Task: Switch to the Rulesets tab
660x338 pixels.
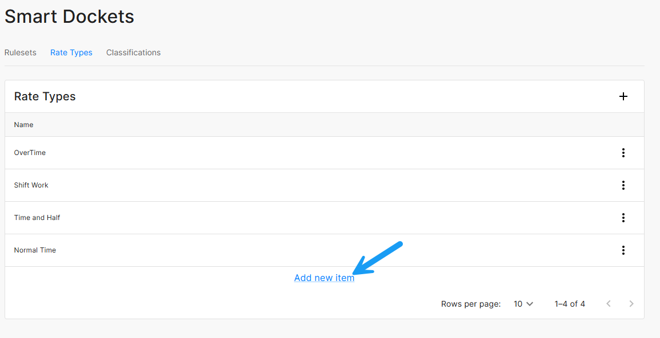Action: (21, 52)
